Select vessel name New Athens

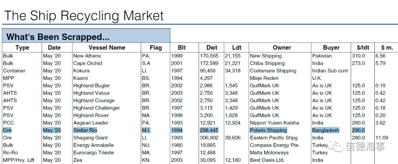click(87, 56)
